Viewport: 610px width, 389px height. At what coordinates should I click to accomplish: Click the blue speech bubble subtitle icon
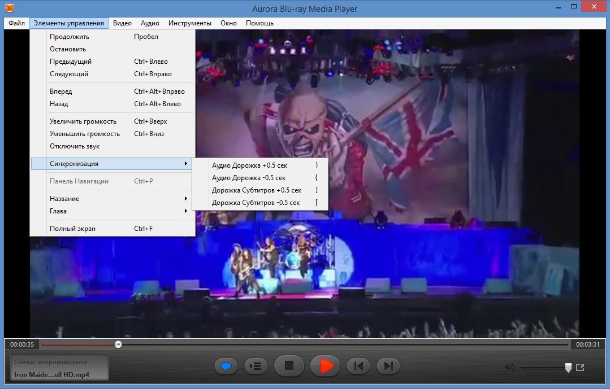coord(226,366)
